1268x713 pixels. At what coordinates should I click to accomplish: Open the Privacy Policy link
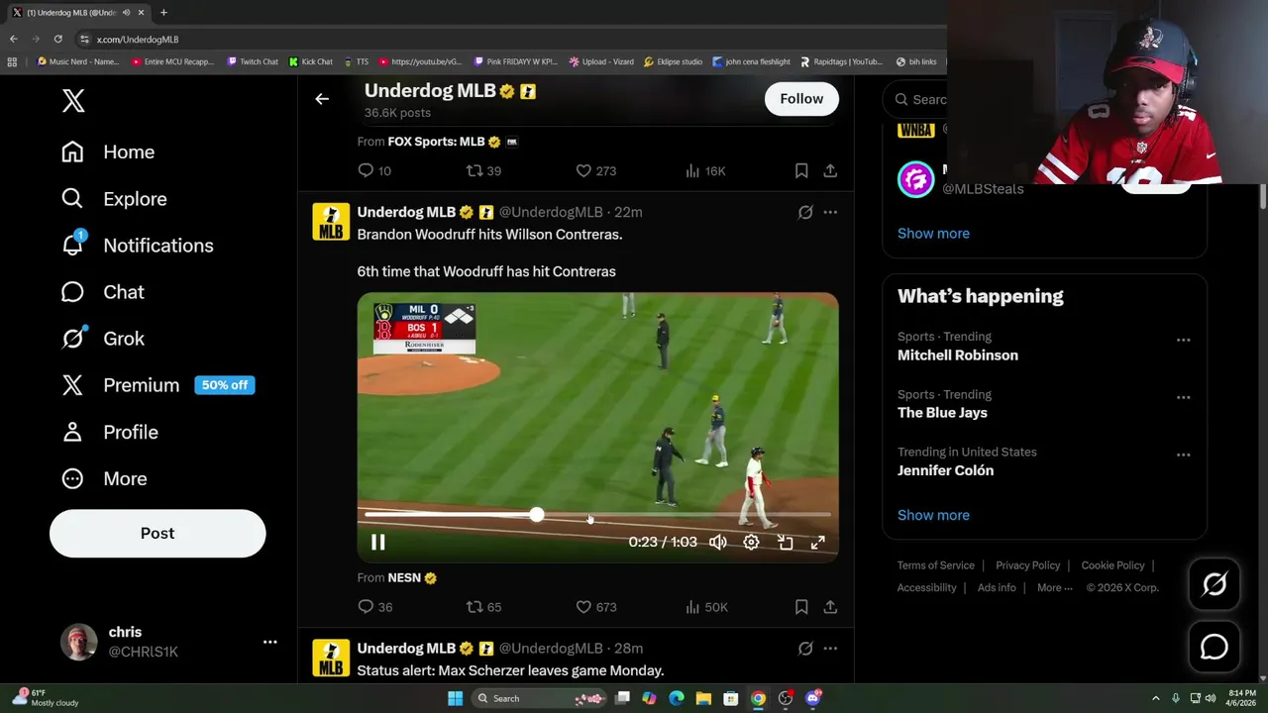tap(1028, 565)
